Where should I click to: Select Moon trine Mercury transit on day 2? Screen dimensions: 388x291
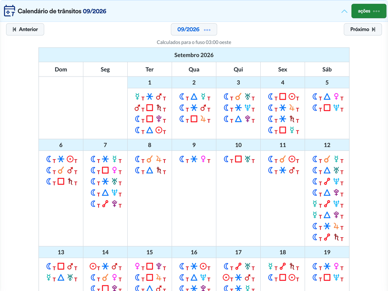coord(194,97)
